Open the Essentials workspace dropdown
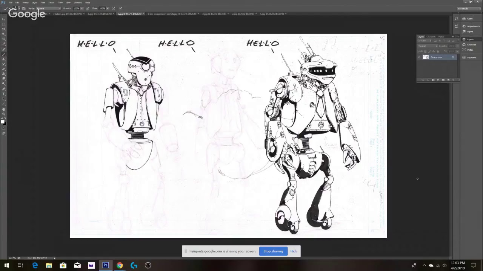Viewport: 483px width, 271px height. pos(467,8)
